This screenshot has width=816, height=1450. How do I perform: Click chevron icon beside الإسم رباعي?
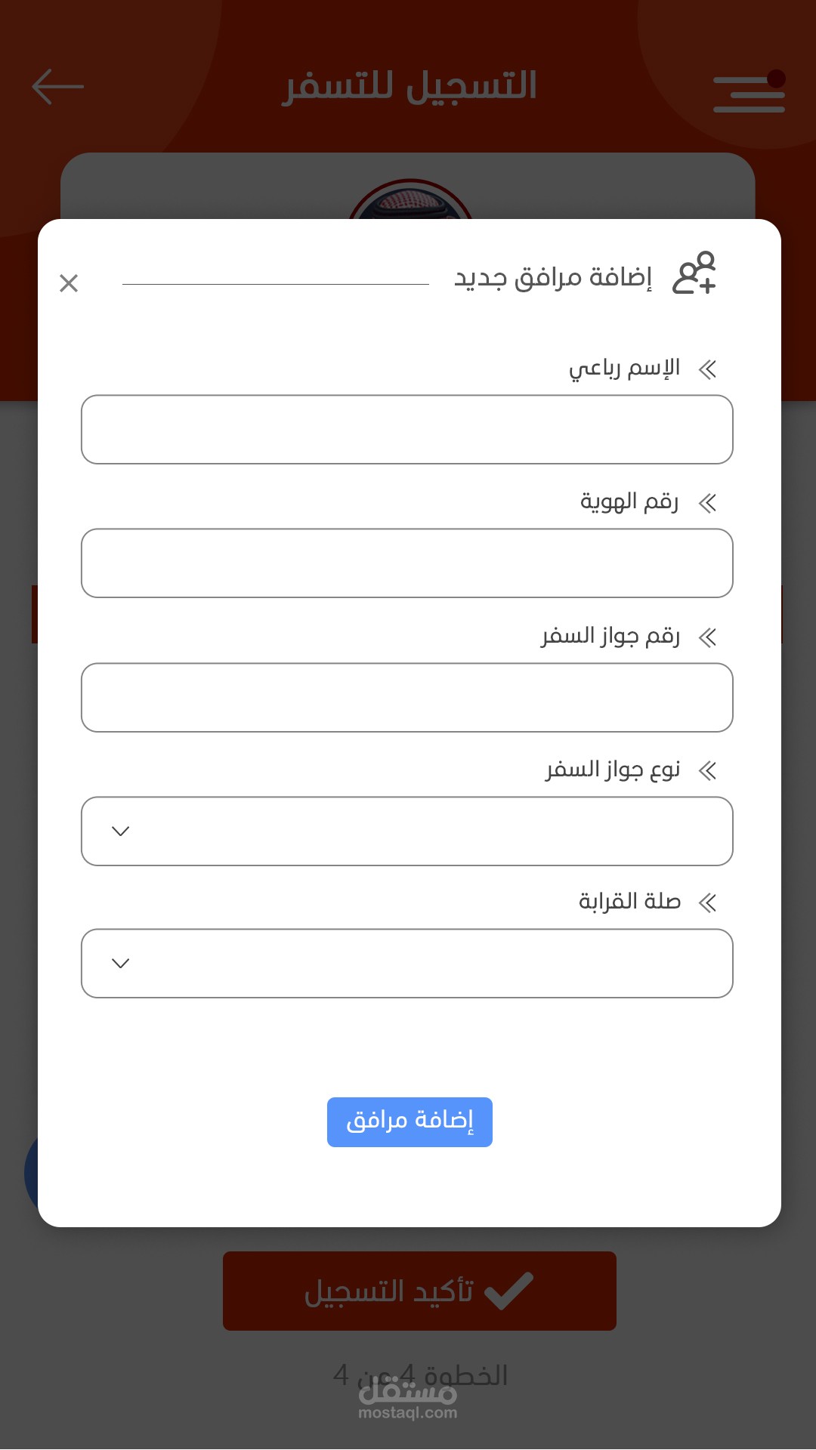[708, 369]
